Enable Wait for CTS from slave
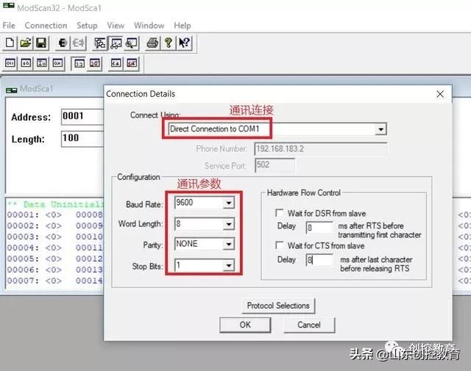The height and width of the screenshot is (371, 471). tap(280, 246)
